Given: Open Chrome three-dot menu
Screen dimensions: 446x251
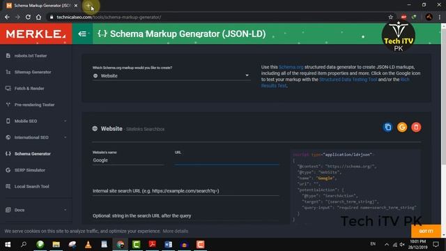Looking at the screenshot, I should pyautogui.click(x=440, y=17).
